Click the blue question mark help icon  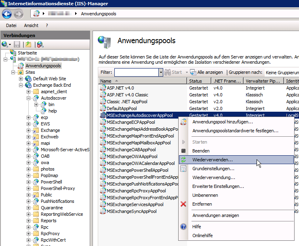click(183, 227)
